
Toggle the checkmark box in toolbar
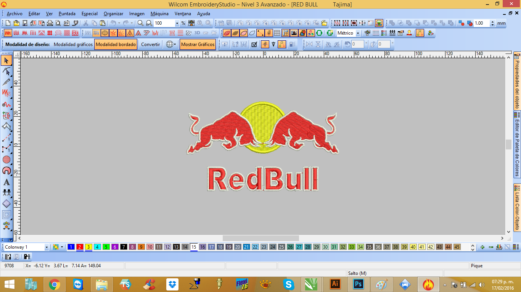pyautogui.click(x=255, y=44)
